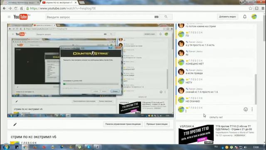
Task: Click the magnifier search button
Action: (x=166, y=17)
